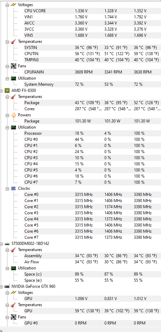Select the CPU VCORE voltage row
This screenshot has width=161, height=332.
coord(92,11)
